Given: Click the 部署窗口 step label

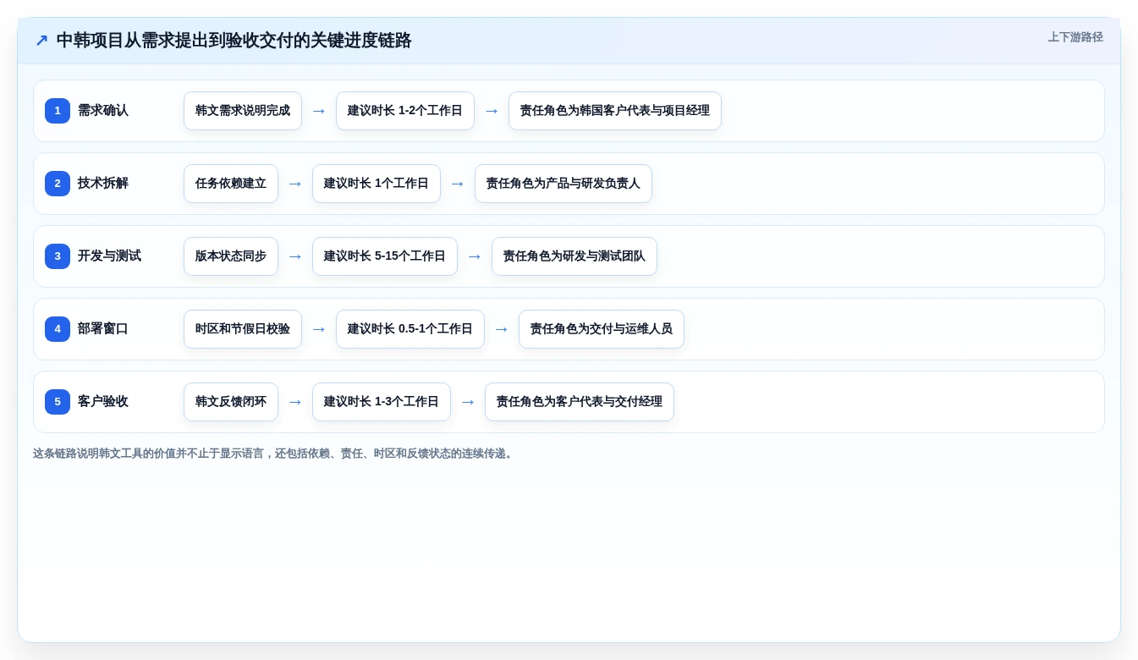Looking at the screenshot, I should pos(103,329).
